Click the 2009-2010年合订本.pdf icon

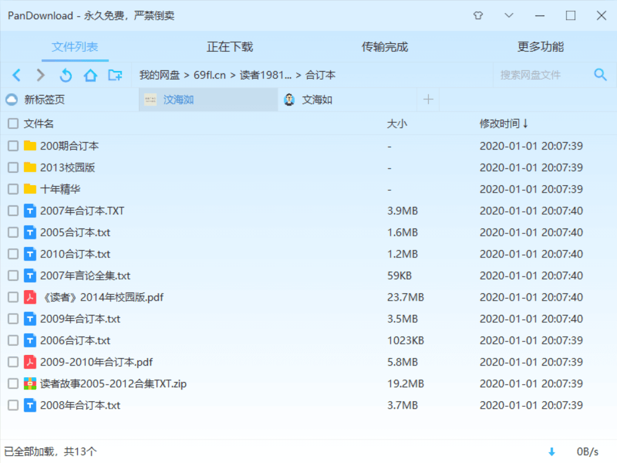(x=30, y=362)
